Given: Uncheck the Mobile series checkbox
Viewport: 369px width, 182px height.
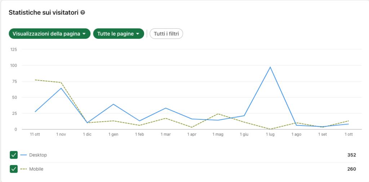Looking at the screenshot, I should pyautogui.click(x=14, y=169).
